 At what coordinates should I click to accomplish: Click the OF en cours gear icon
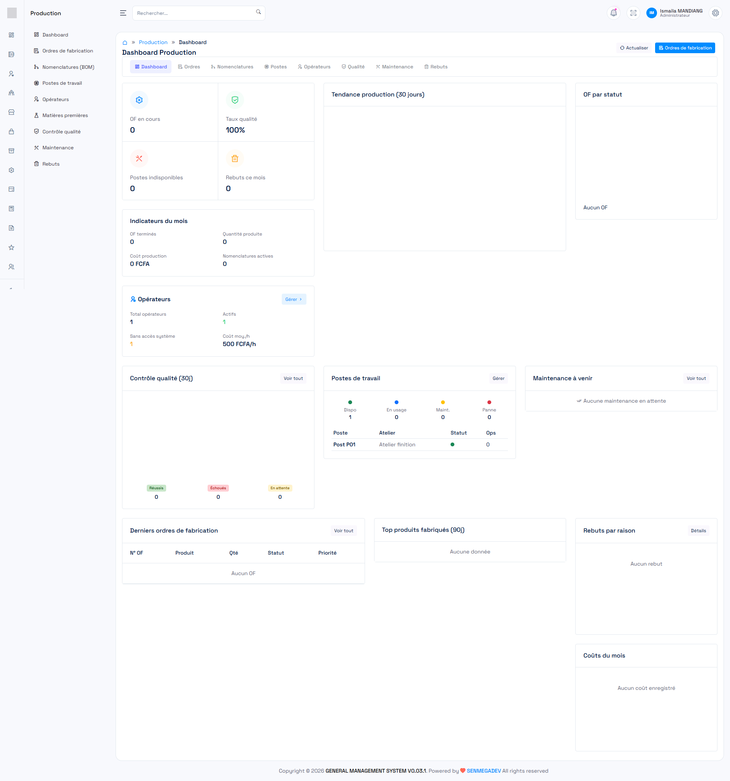(x=139, y=100)
